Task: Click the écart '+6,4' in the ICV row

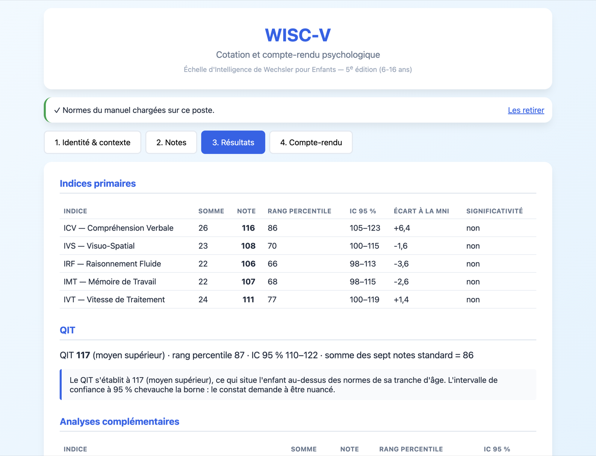Action: [402, 228]
